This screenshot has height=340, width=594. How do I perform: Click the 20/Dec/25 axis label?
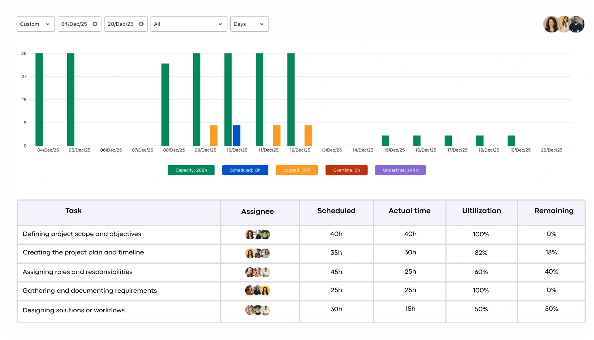(552, 150)
